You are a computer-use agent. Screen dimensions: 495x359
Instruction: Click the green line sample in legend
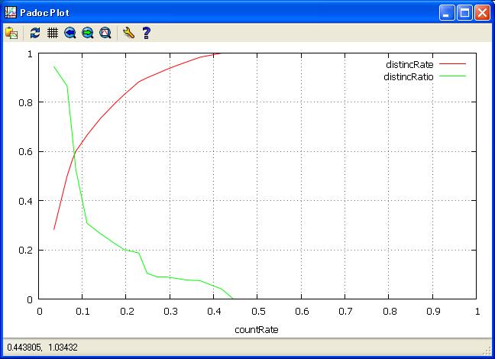tap(451, 76)
